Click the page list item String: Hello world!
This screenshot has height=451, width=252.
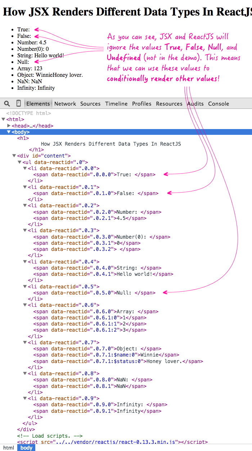tap(40, 56)
